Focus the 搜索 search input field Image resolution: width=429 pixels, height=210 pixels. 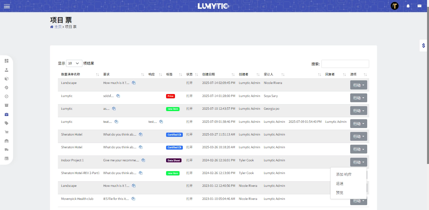(x=345, y=64)
